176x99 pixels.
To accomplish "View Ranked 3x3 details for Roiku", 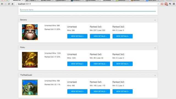I will tap(123, 64).
